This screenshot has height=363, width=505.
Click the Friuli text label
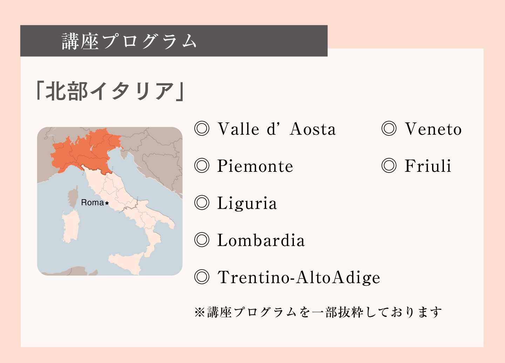click(428, 166)
